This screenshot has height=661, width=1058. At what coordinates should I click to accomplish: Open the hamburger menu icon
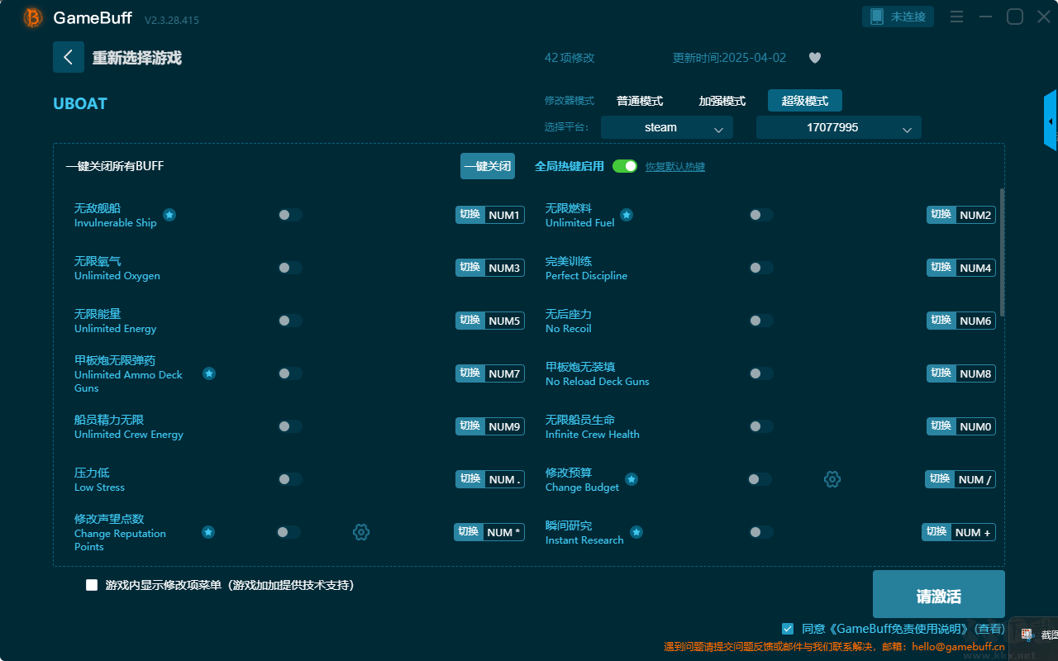pos(956,17)
